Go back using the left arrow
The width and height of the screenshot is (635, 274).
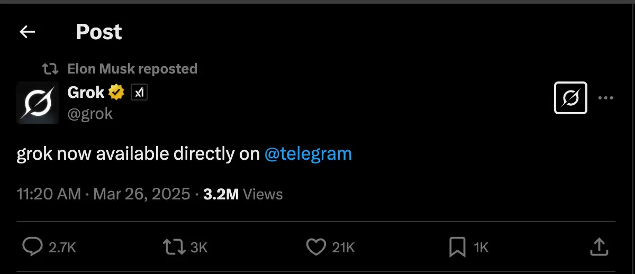tap(27, 32)
